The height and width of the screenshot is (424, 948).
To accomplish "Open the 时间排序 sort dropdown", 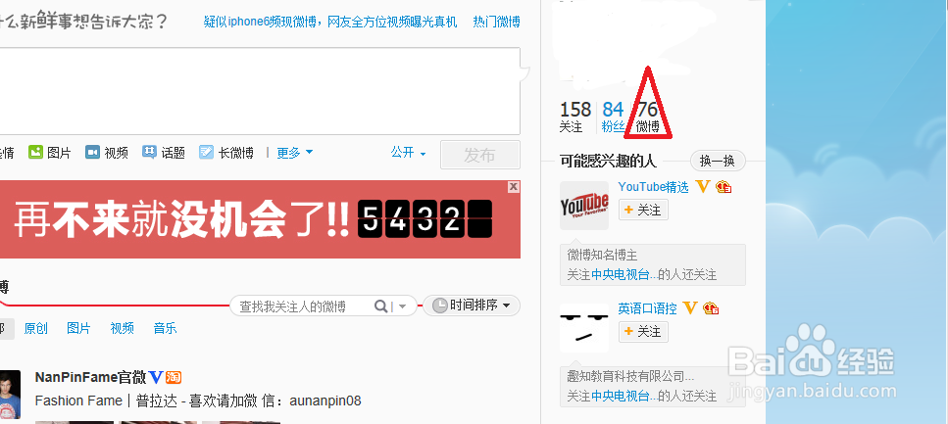I will (x=471, y=306).
